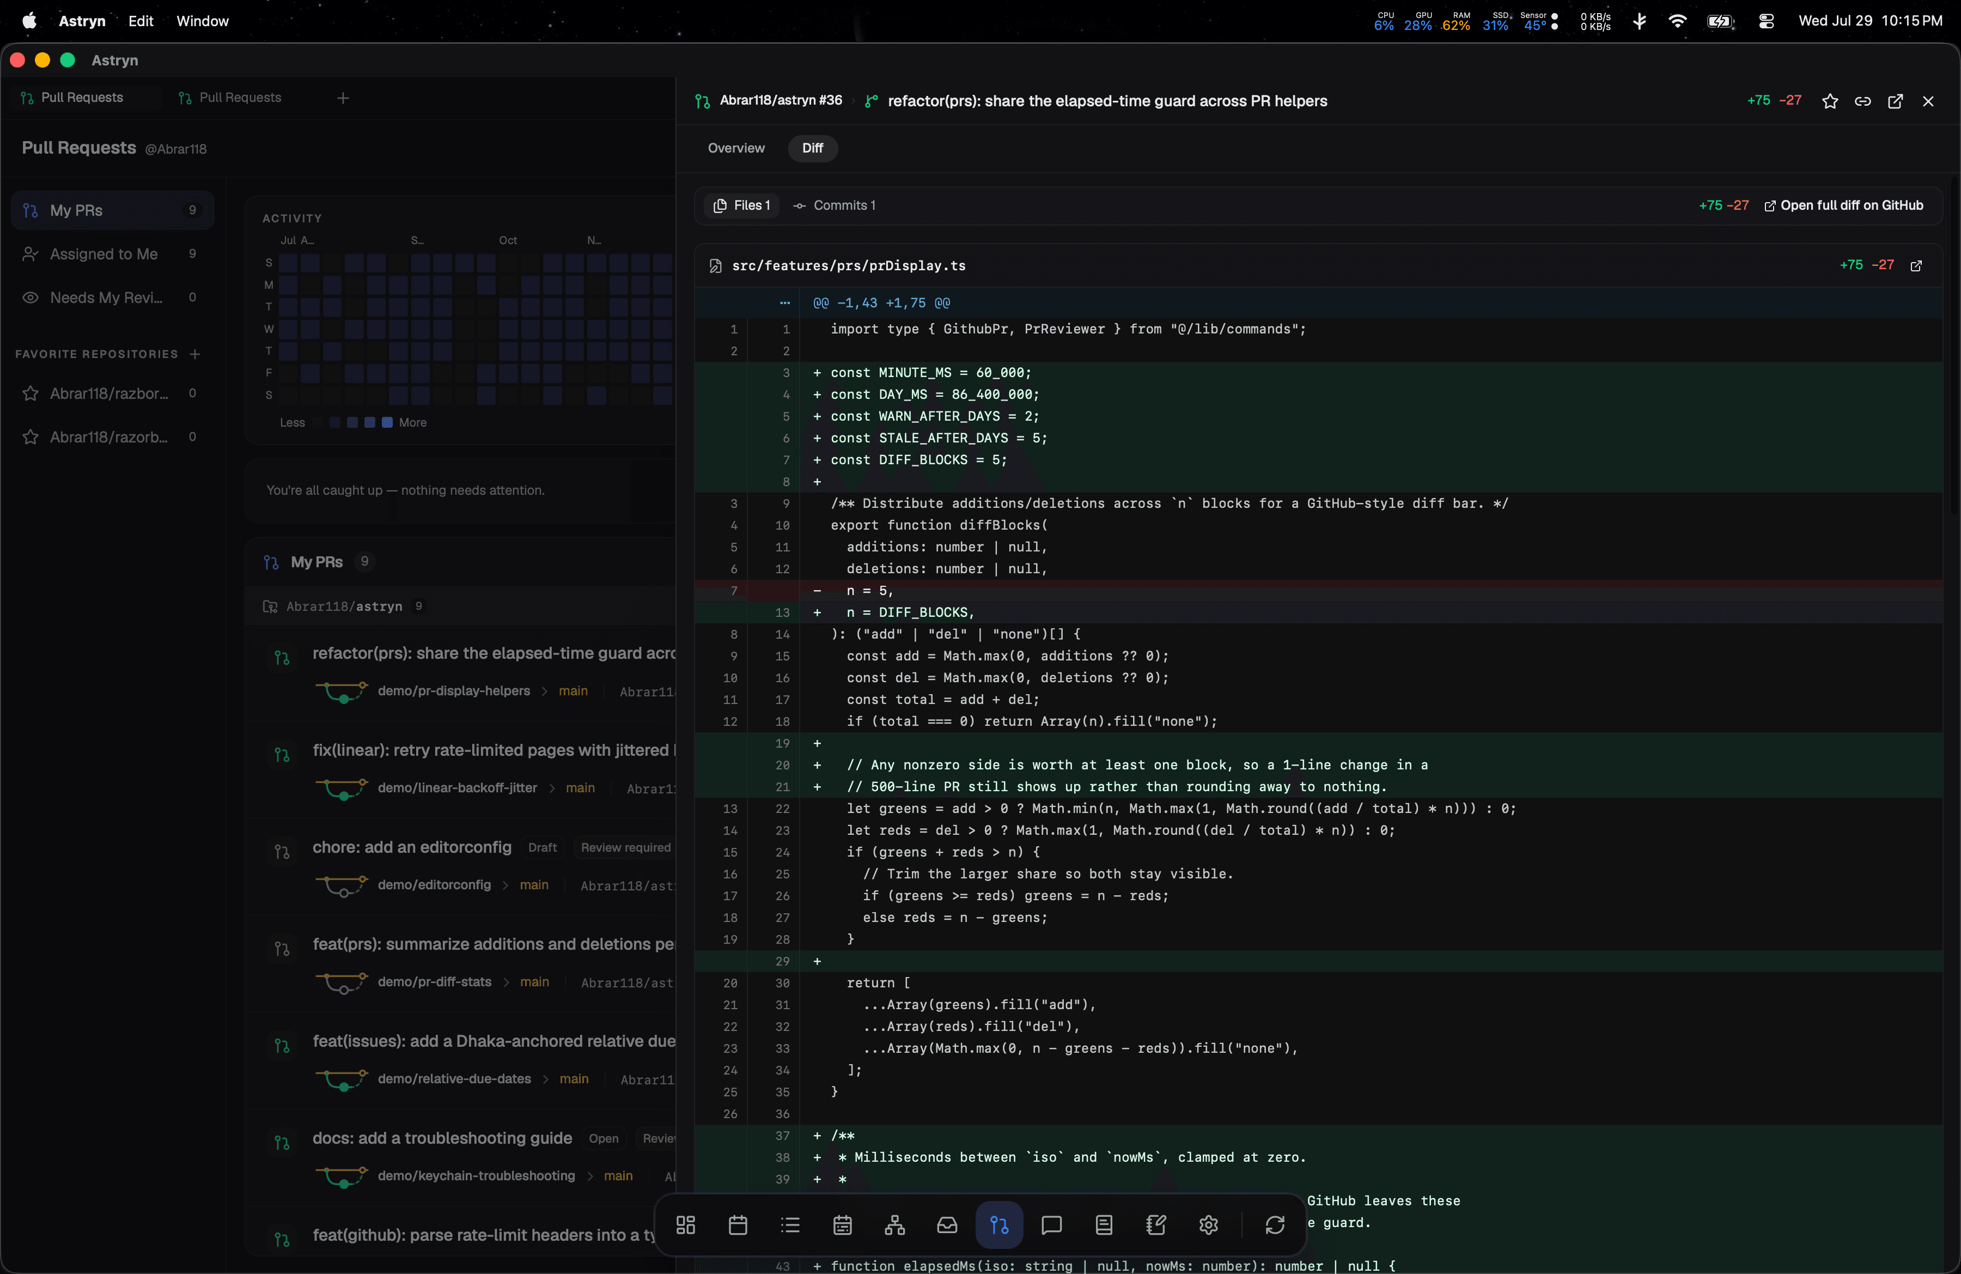Click Review required badge

point(625,848)
